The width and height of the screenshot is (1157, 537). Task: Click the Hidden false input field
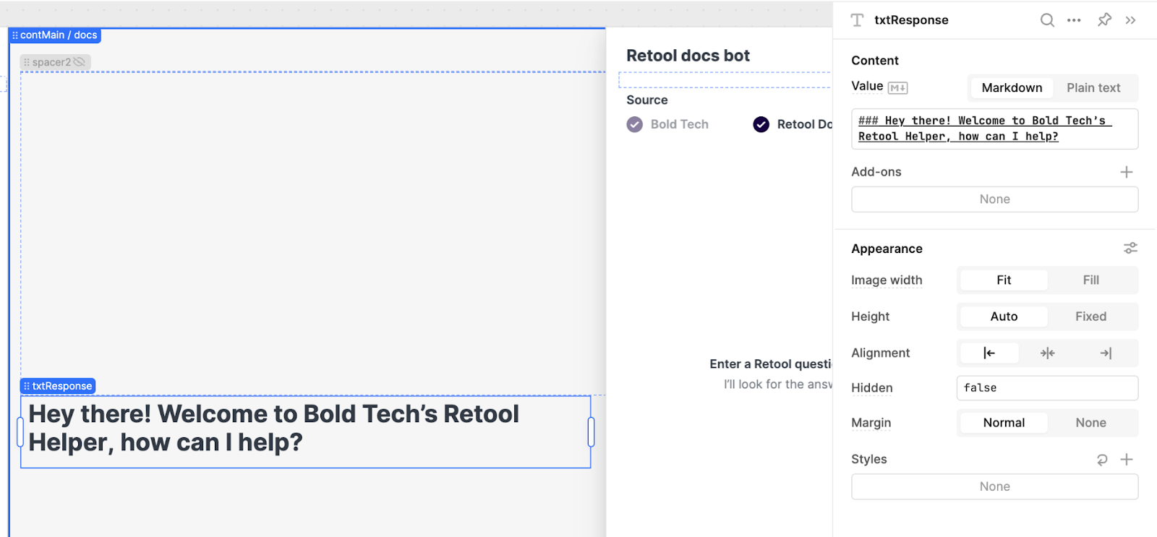(1047, 388)
